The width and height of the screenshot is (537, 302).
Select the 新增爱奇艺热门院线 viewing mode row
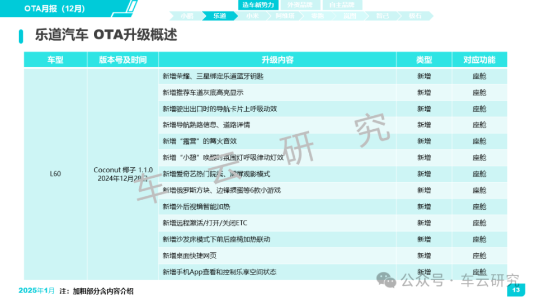tap(277, 174)
